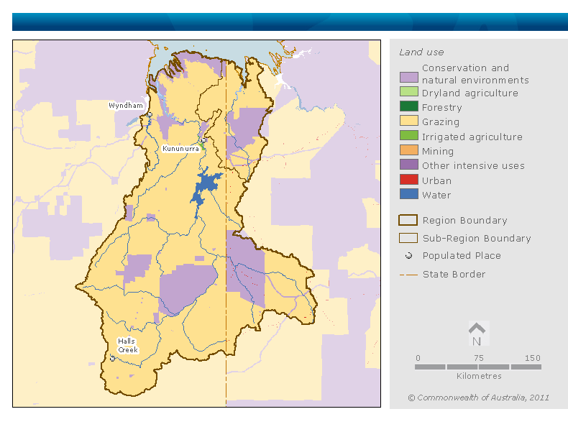Click the Wyndham populated place marker
Image resolution: width=568 pixels, height=427 pixels.
pos(150,115)
